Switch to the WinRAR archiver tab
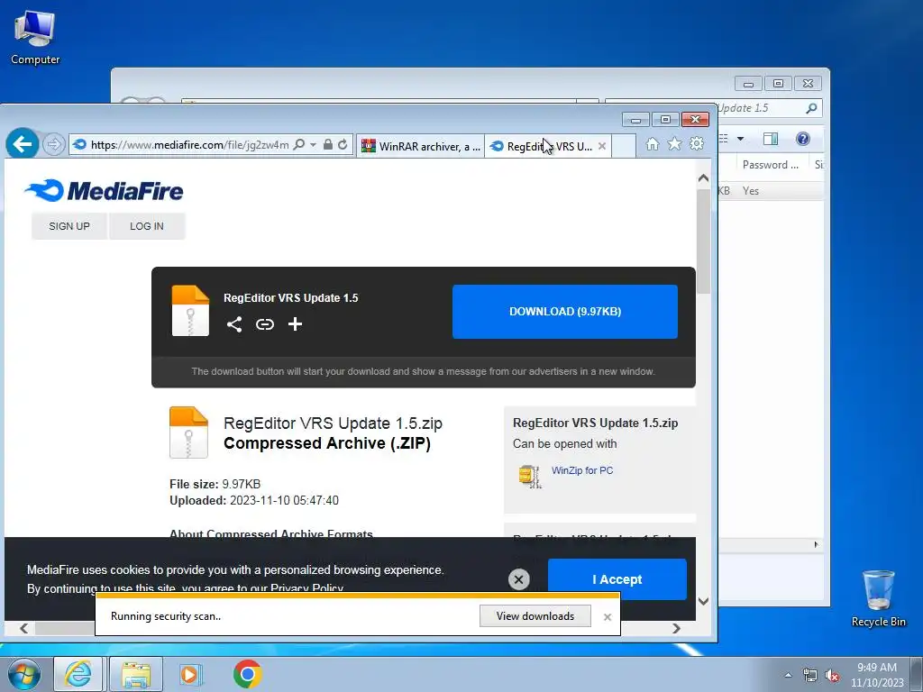The width and height of the screenshot is (923, 692). [420, 146]
